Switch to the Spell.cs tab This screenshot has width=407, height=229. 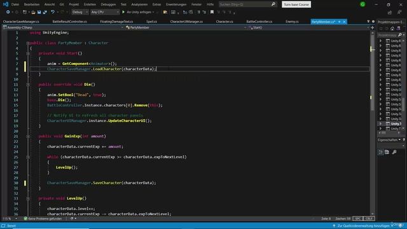pyautogui.click(x=151, y=22)
